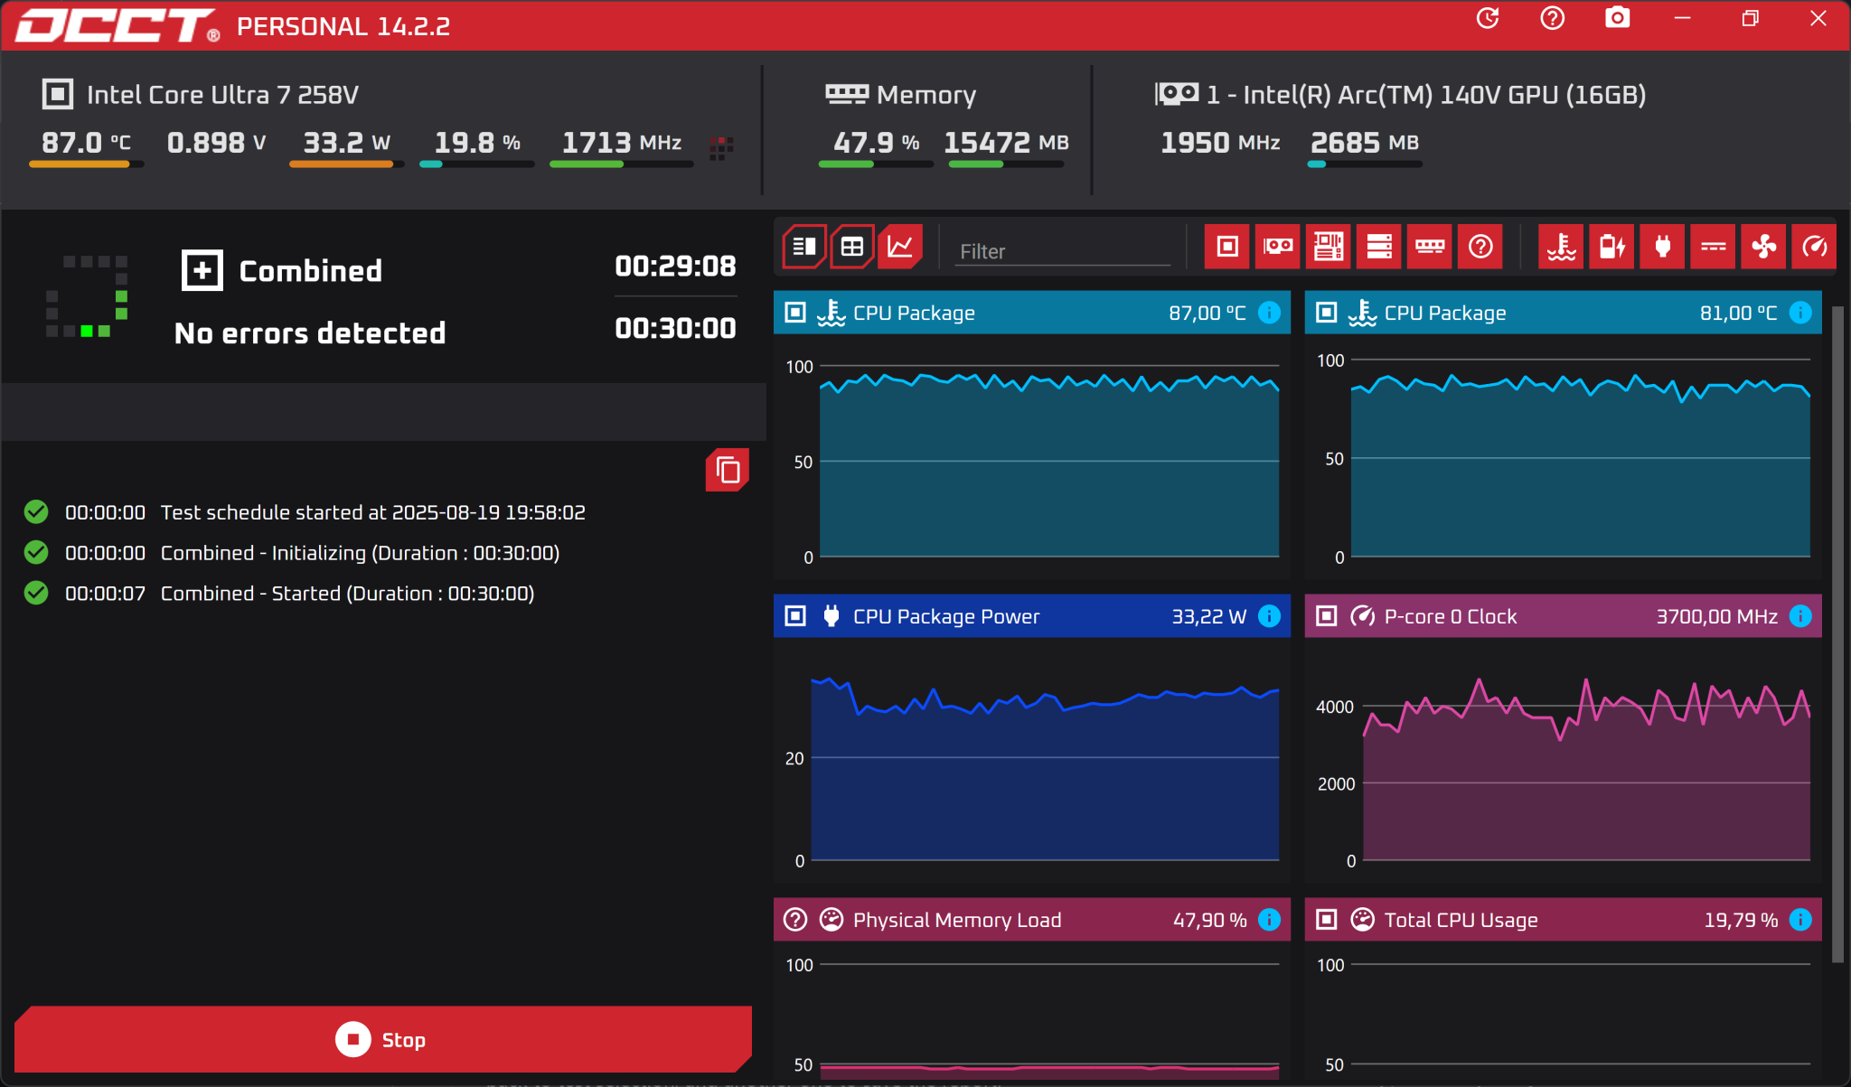Open info for the CPU Package Power graph
Screen dimensions: 1851x1087
[x=1270, y=616]
